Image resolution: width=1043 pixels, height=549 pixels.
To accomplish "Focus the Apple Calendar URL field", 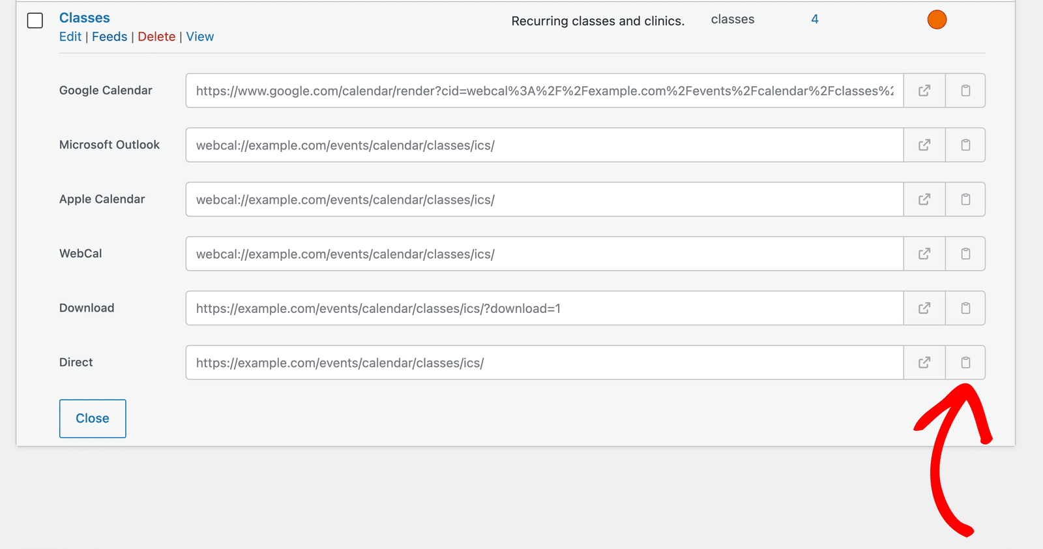I will click(544, 200).
